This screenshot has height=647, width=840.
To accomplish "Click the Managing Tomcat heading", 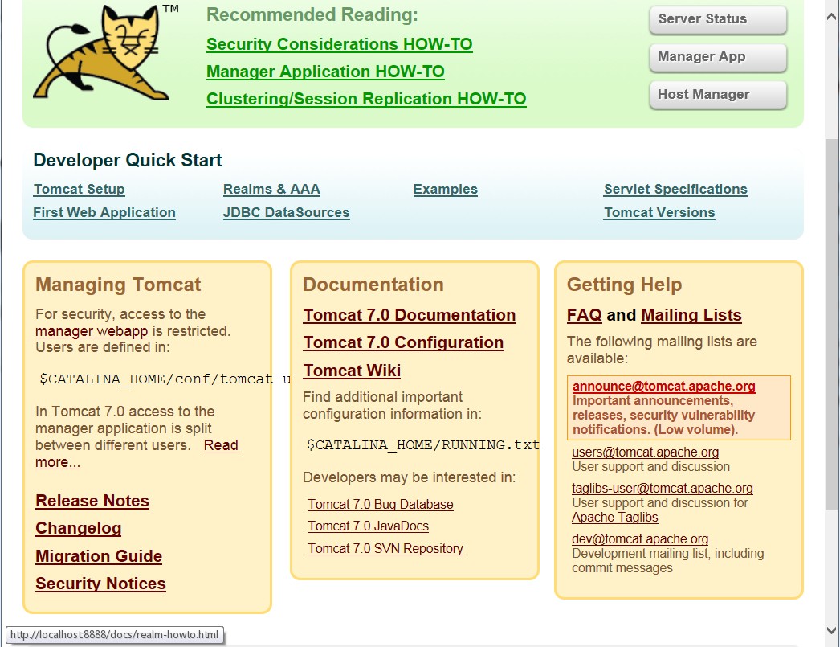I will click(x=118, y=285).
